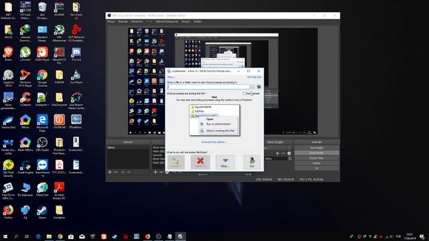Open the Recycle Bin on desktop

click(x=42, y=11)
